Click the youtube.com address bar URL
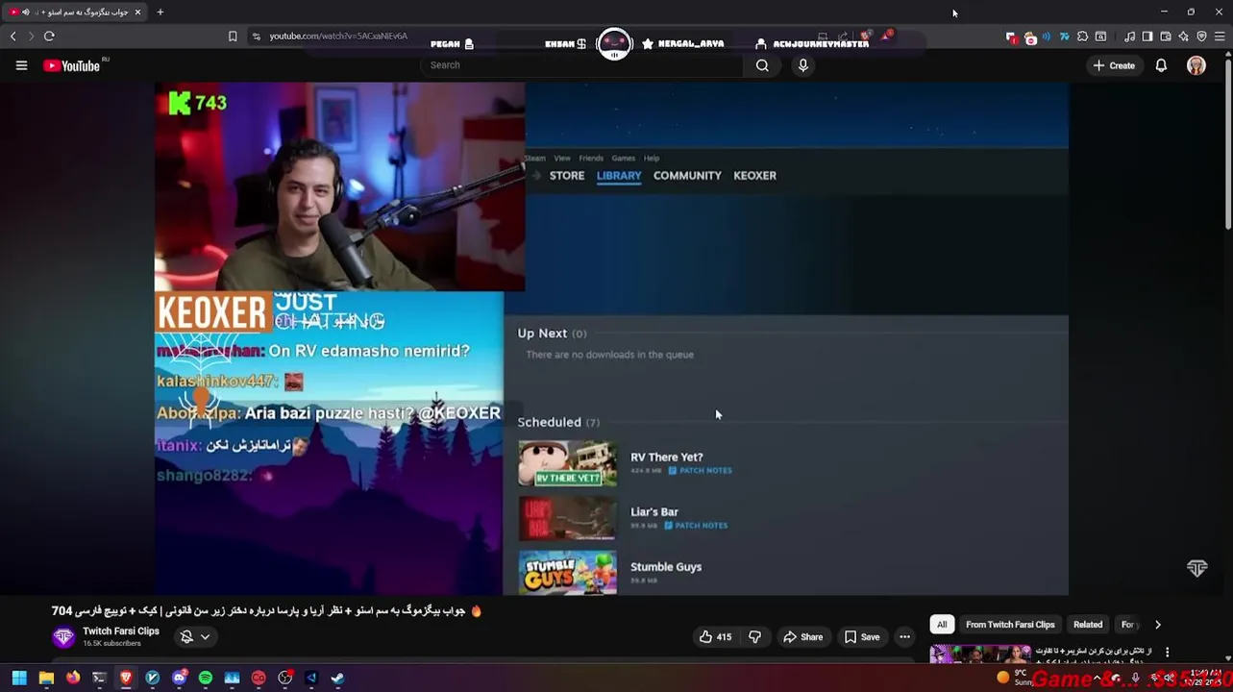 pos(338,36)
